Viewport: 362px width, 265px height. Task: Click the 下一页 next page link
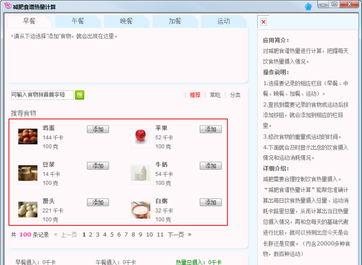[176, 234]
